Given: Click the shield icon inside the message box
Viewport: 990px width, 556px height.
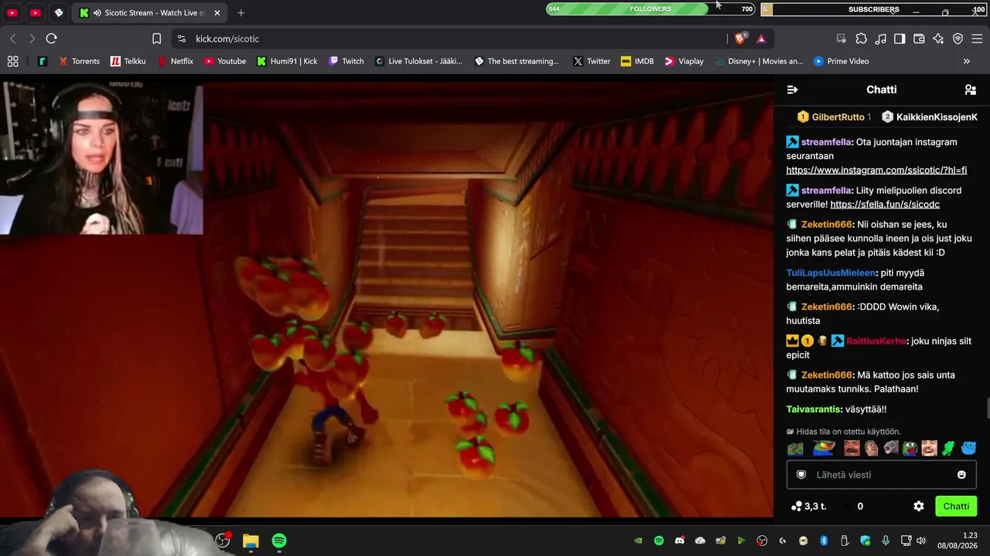Looking at the screenshot, I should tap(801, 475).
